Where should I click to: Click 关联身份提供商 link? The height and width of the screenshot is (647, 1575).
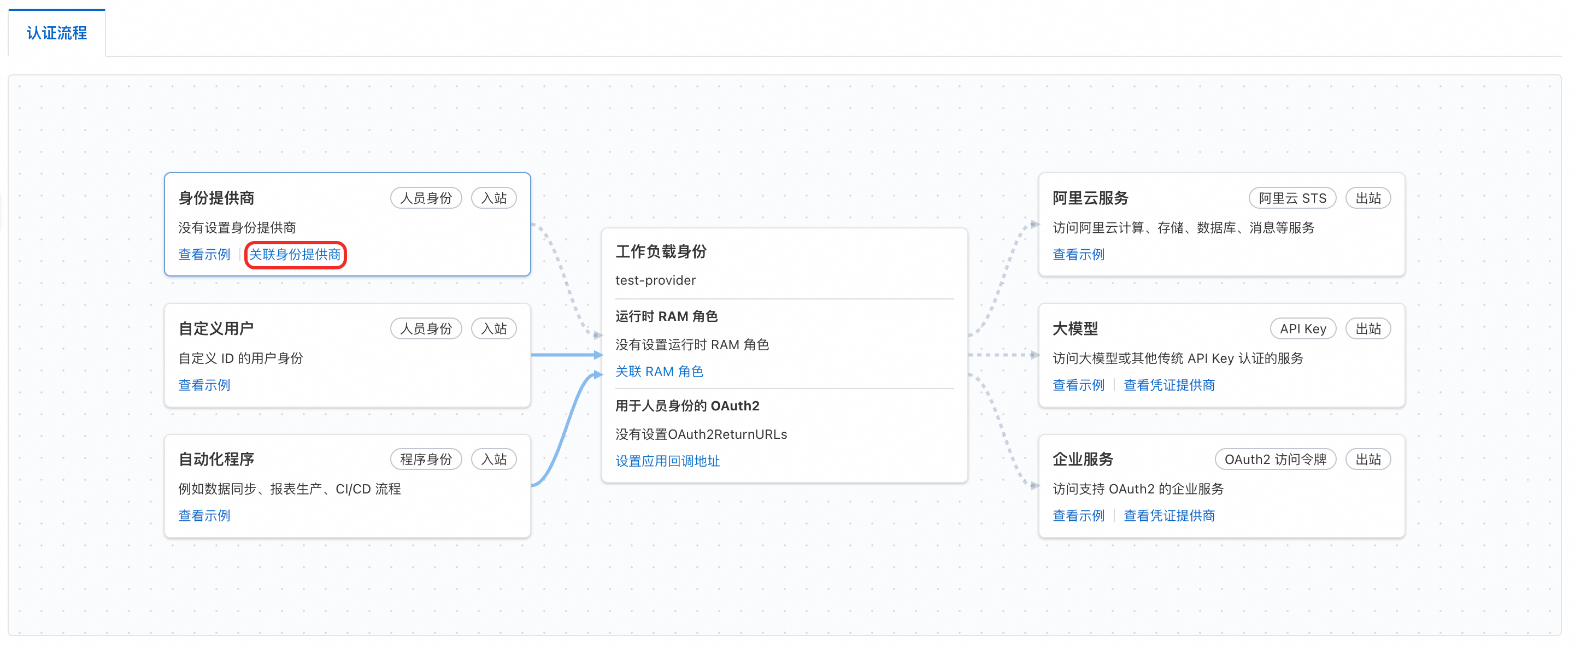(295, 255)
